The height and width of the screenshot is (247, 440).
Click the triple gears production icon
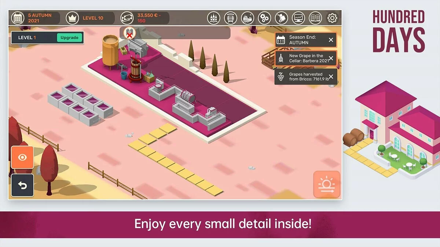[264, 18]
